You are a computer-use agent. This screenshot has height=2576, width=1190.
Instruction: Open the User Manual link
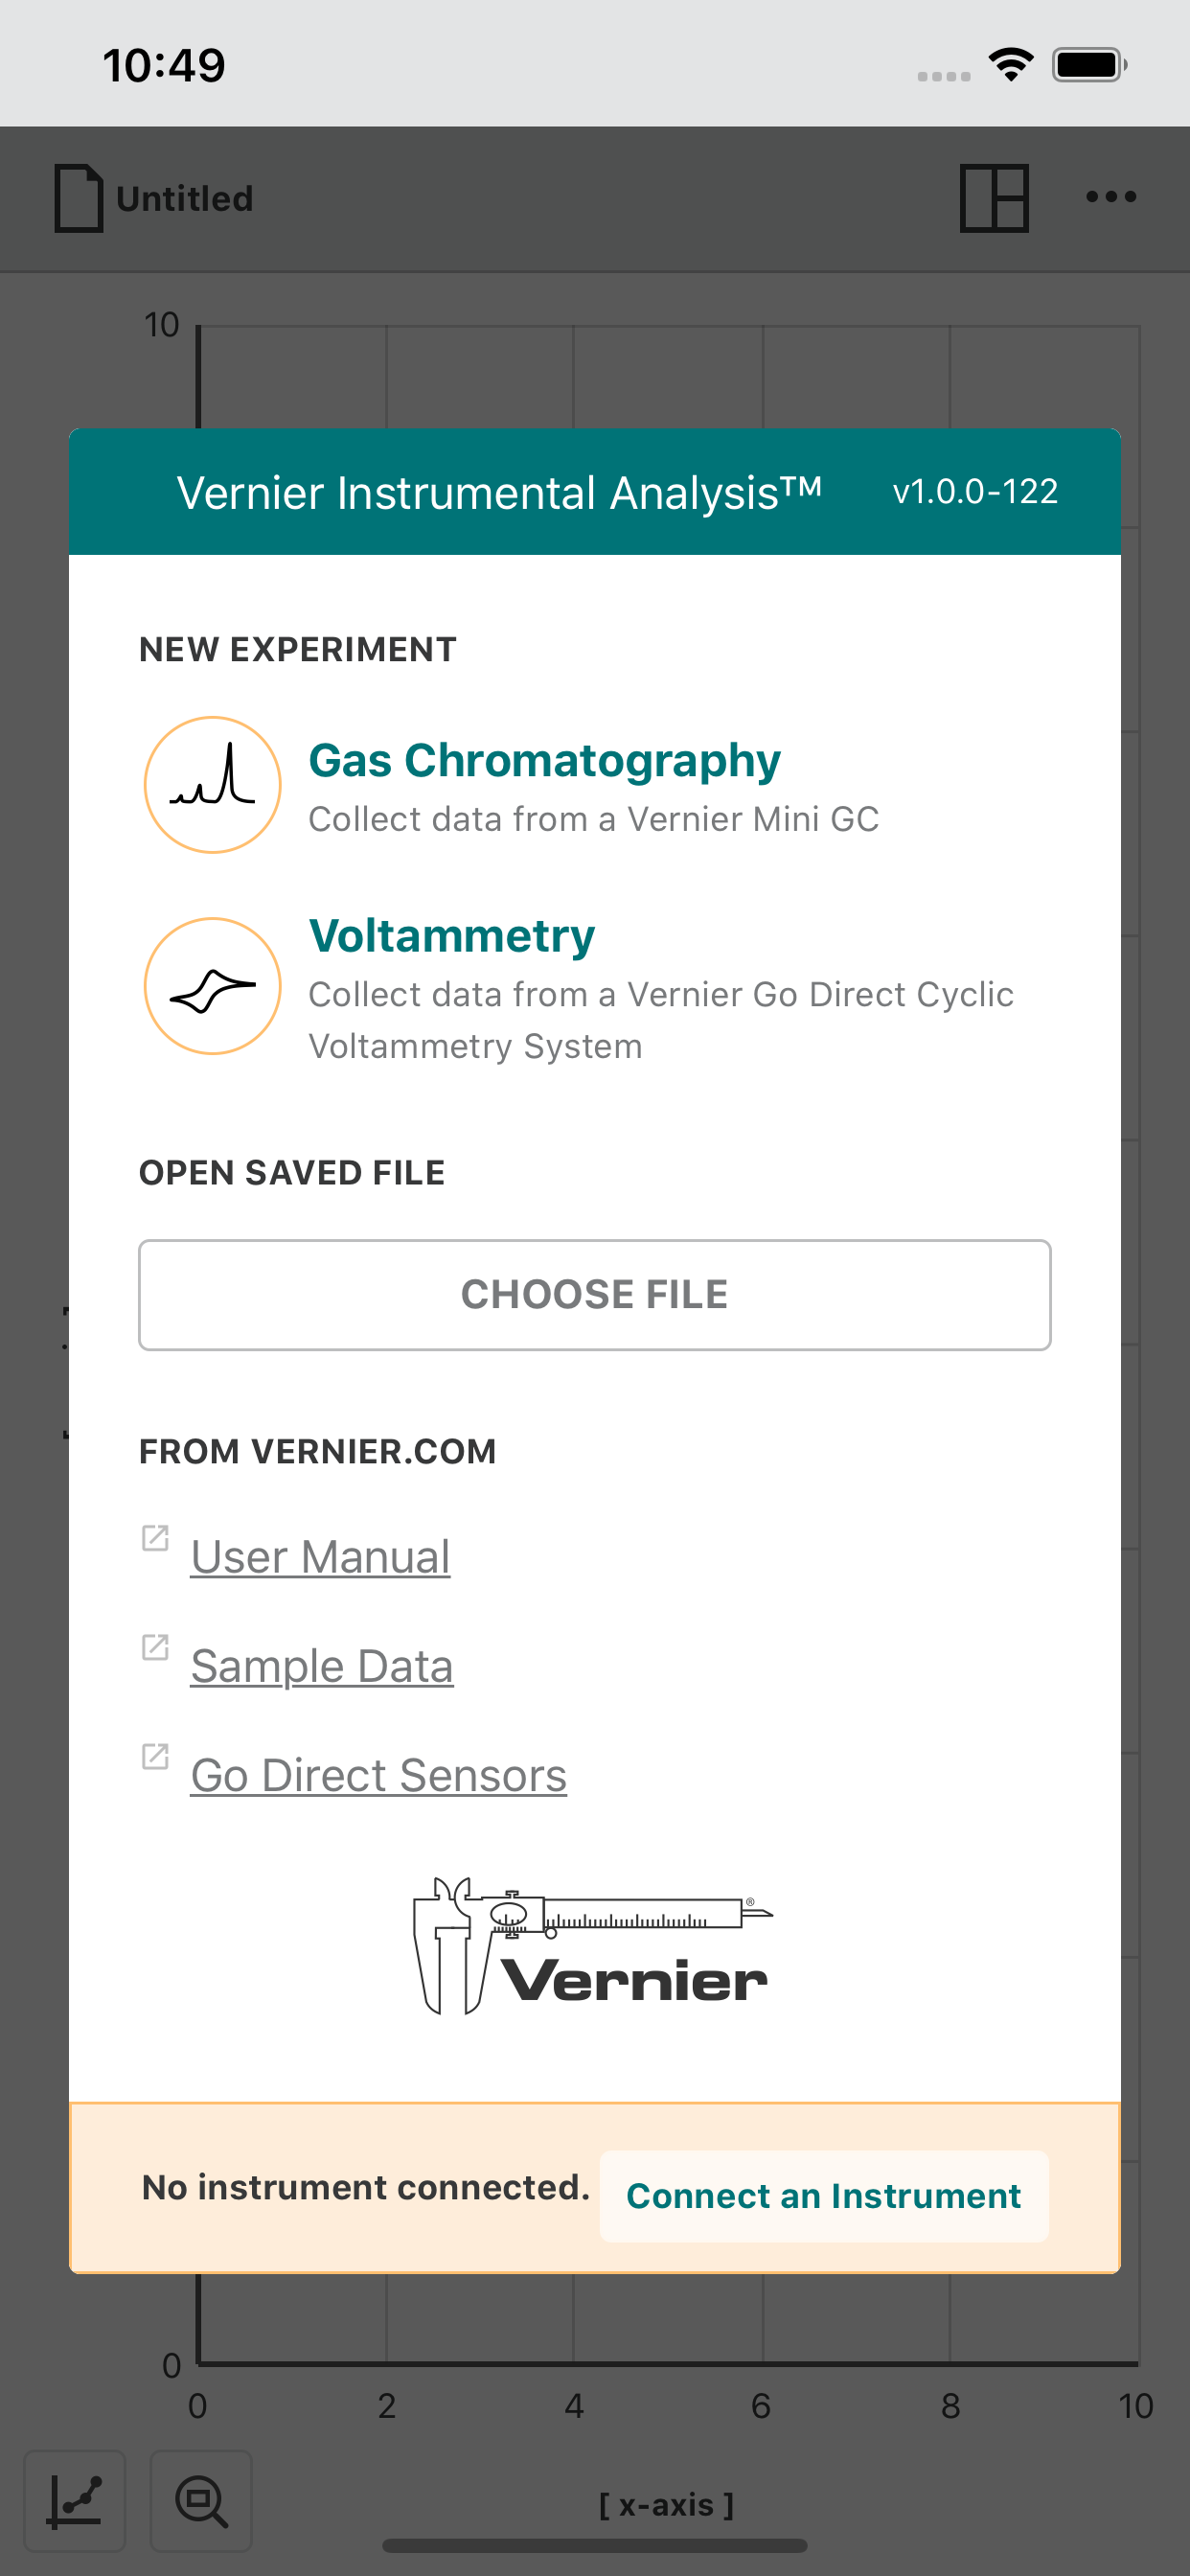(x=320, y=1557)
